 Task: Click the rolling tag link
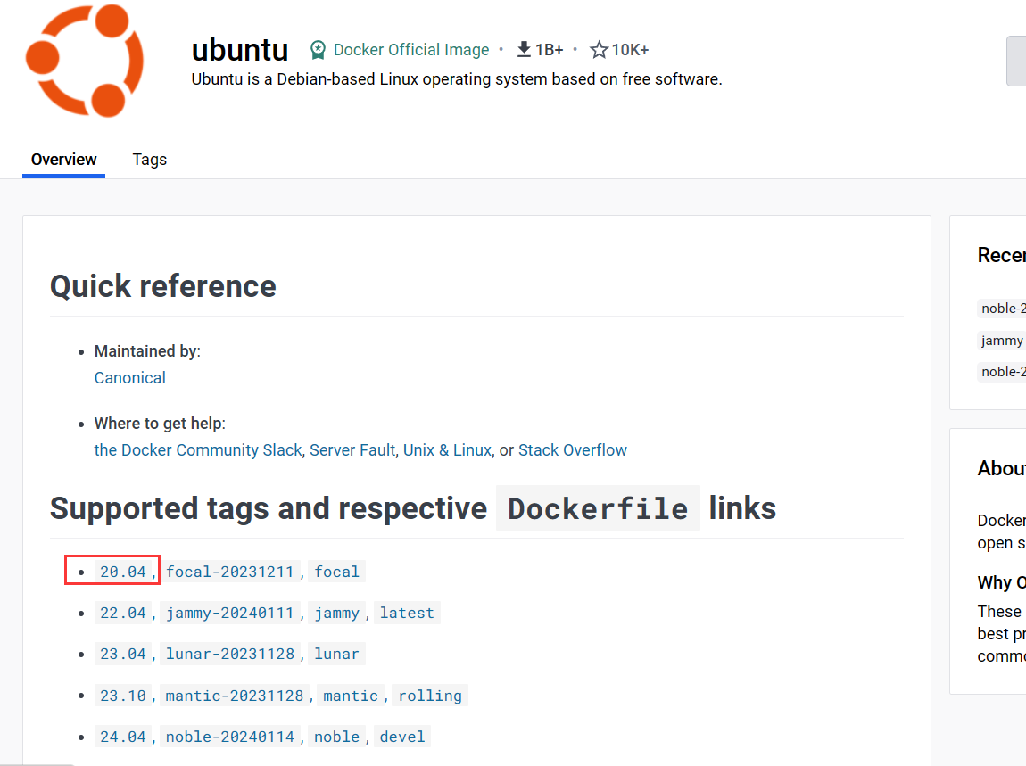point(430,696)
